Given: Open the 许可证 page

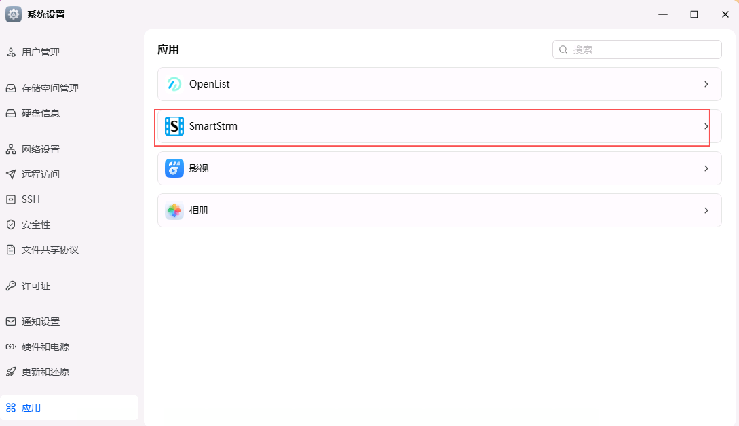Looking at the screenshot, I should tap(36, 286).
